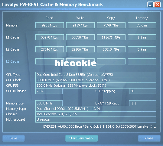Start the benchmark run
Screen dimensions: 163x146
(x=82, y=138)
